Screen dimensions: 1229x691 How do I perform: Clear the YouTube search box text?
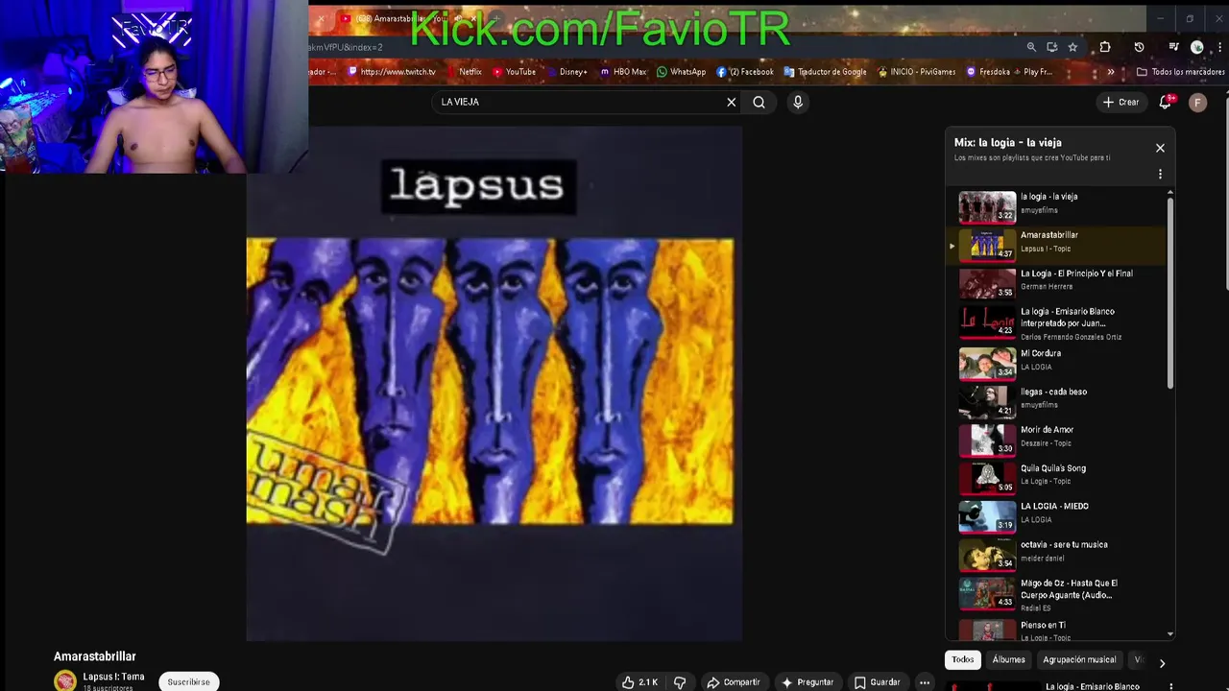[731, 102]
